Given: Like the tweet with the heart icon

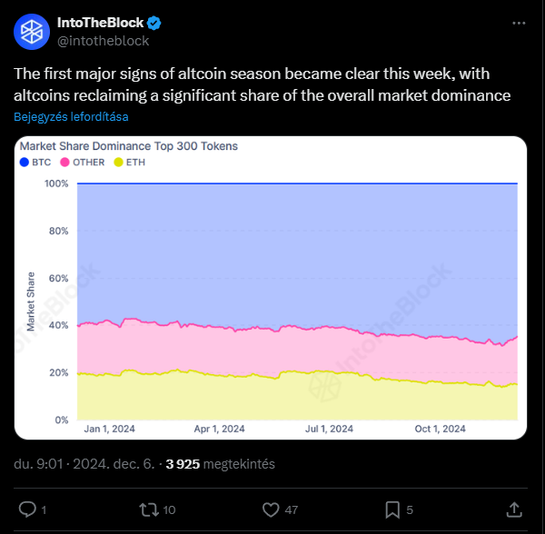Looking at the screenshot, I should pyautogui.click(x=271, y=509).
